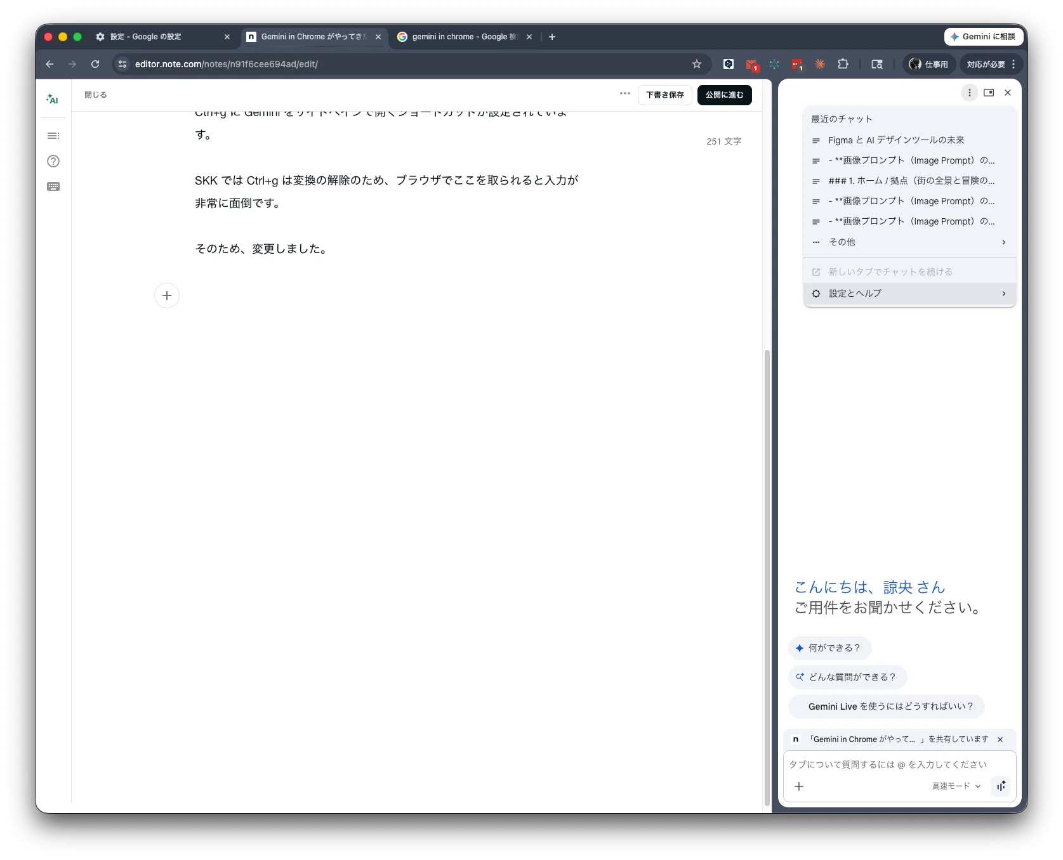Select Gemini Live を使うには suggestion
The width and height of the screenshot is (1063, 860).
pos(886,707)
